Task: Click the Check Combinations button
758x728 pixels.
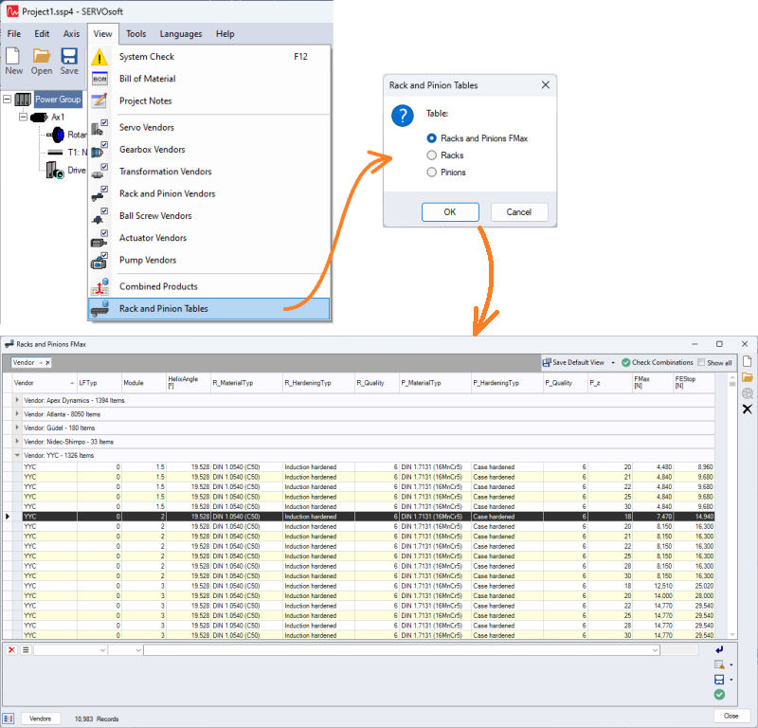Action: pos(657,362)
